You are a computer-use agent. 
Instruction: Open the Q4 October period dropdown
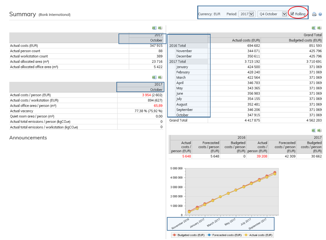click(x=284, y=14)
